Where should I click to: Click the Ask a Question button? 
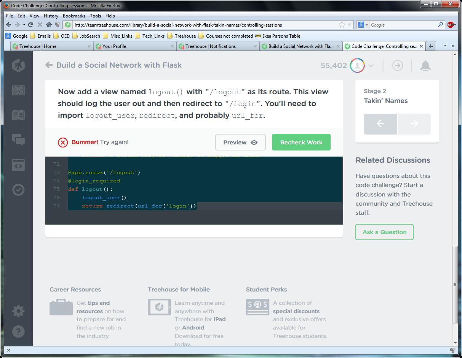(384, 232)
